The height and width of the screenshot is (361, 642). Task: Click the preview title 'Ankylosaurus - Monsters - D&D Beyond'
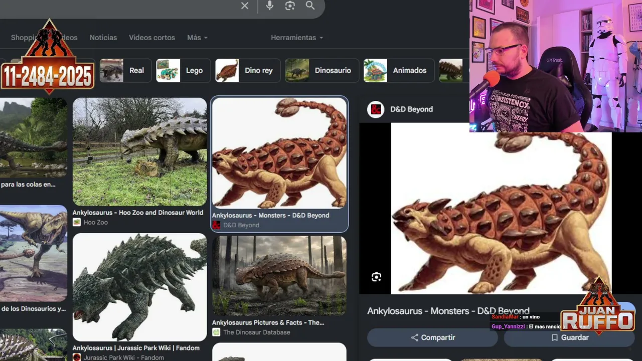(448, 311)
